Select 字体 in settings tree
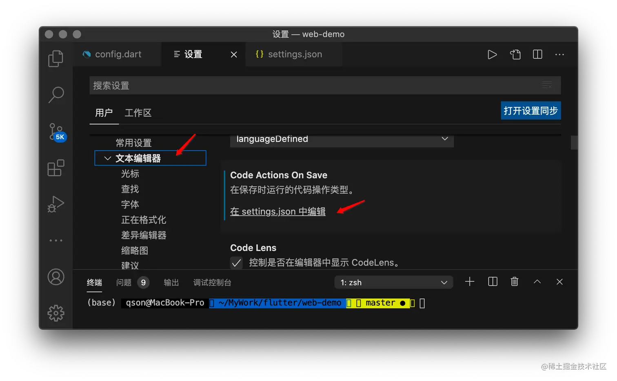The height and width of the screenshot is (381, 617). tap(130, 204)
